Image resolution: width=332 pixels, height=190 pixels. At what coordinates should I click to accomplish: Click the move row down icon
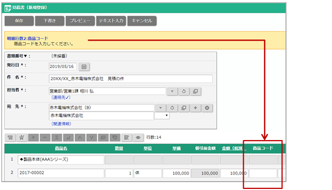tap(91, 137)
